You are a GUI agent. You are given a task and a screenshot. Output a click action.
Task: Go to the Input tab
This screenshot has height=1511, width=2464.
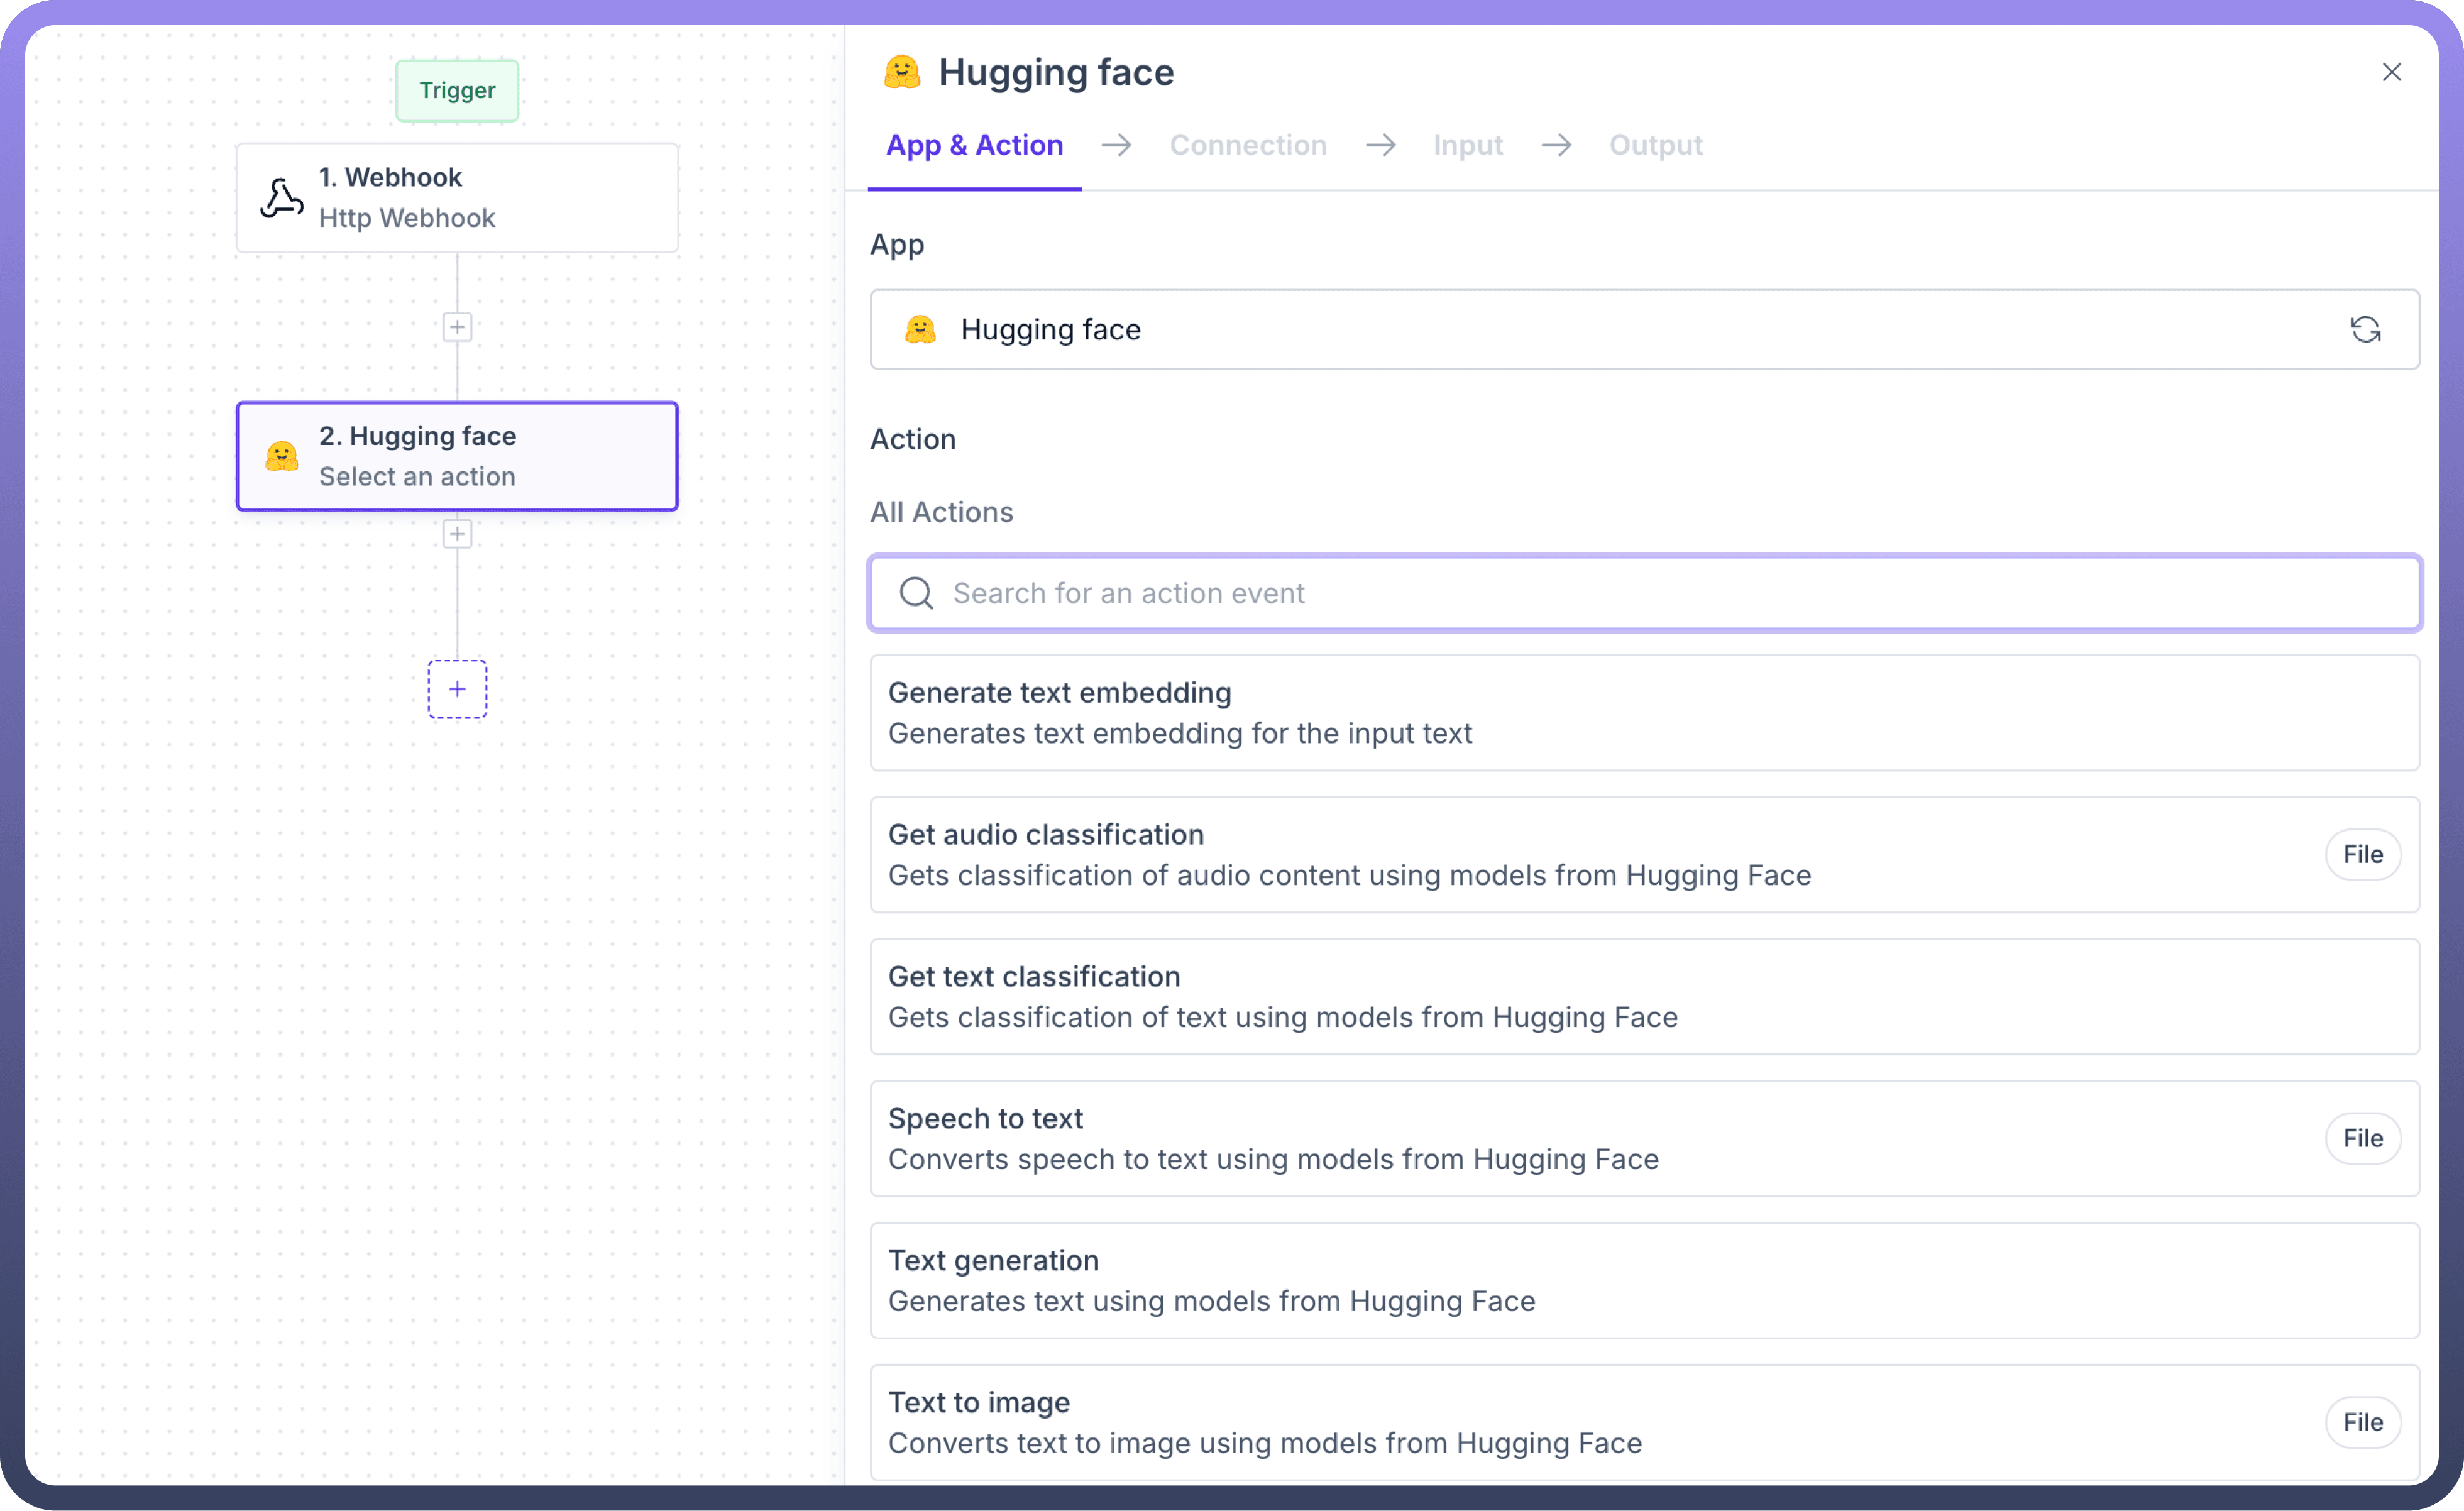(1467, 145)
